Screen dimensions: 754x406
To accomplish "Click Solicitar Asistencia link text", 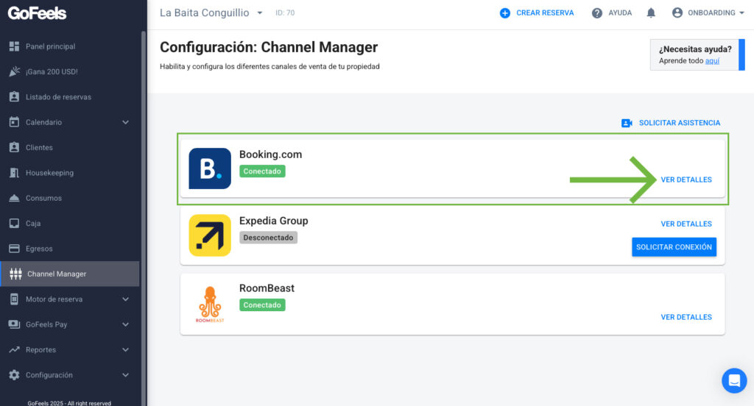I will pyautogui.click(x=680, y=123).
